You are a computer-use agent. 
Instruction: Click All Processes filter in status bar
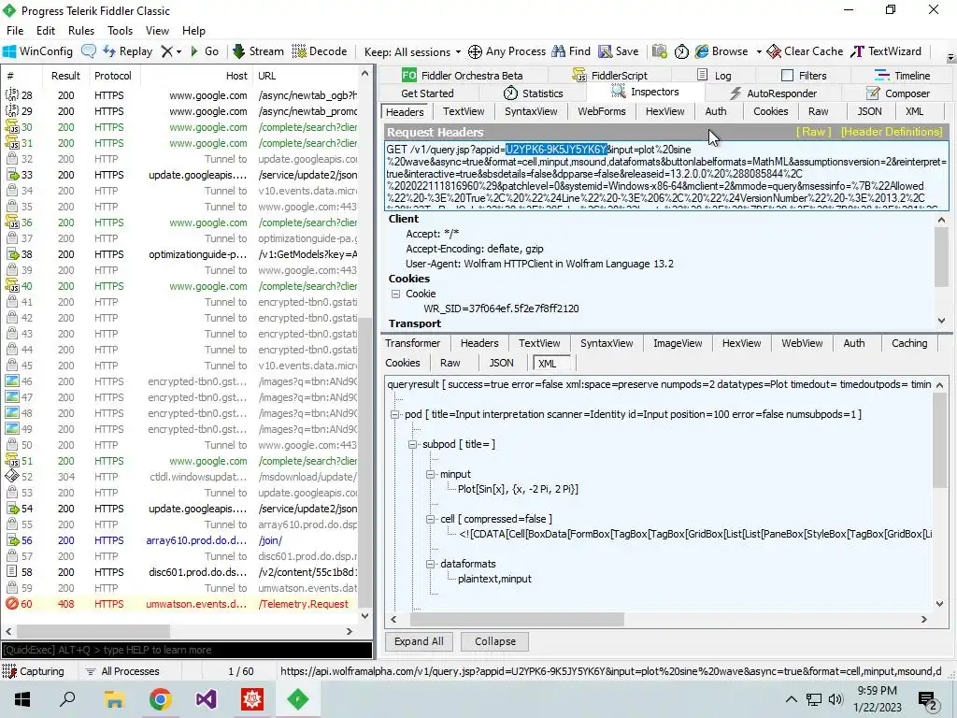coord(122,671)
